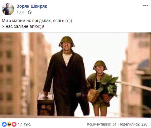Click the red heart Love reaction icon
151x128 pixels.
[14, 124]
